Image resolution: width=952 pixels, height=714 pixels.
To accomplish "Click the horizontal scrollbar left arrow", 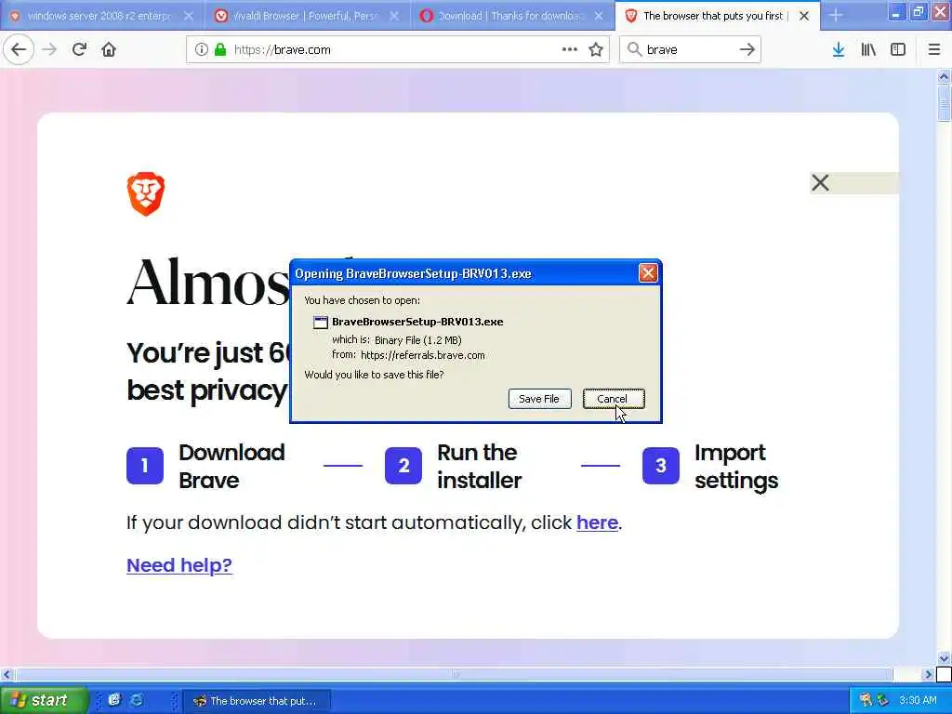I will 7,674.
